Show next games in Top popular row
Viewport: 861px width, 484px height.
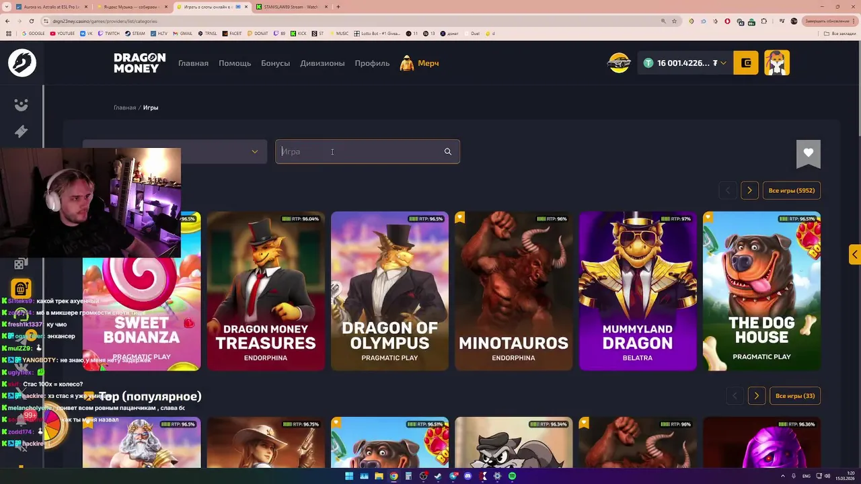tap(757, 395)
